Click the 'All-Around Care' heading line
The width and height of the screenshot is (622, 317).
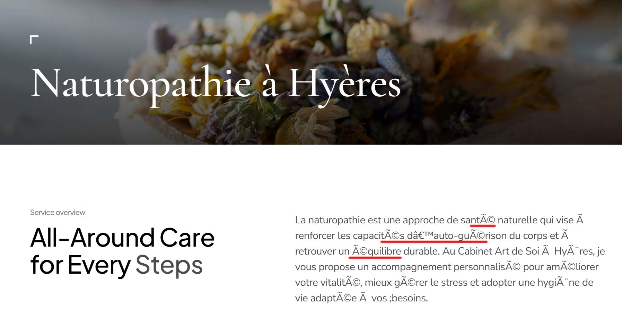point(122,238)
